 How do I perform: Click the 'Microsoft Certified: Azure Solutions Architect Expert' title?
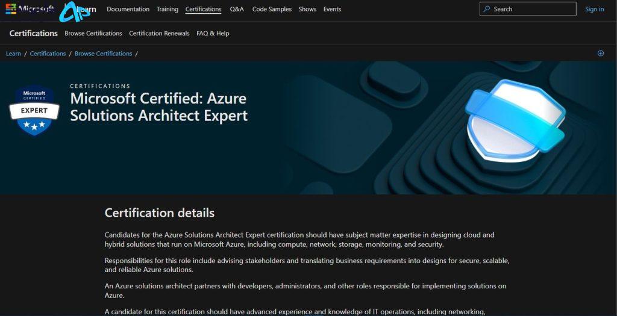[159, 107]
